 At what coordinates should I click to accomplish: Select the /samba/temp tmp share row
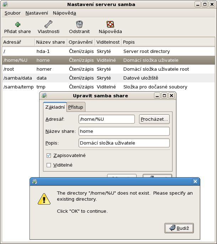tap(108, 87)
